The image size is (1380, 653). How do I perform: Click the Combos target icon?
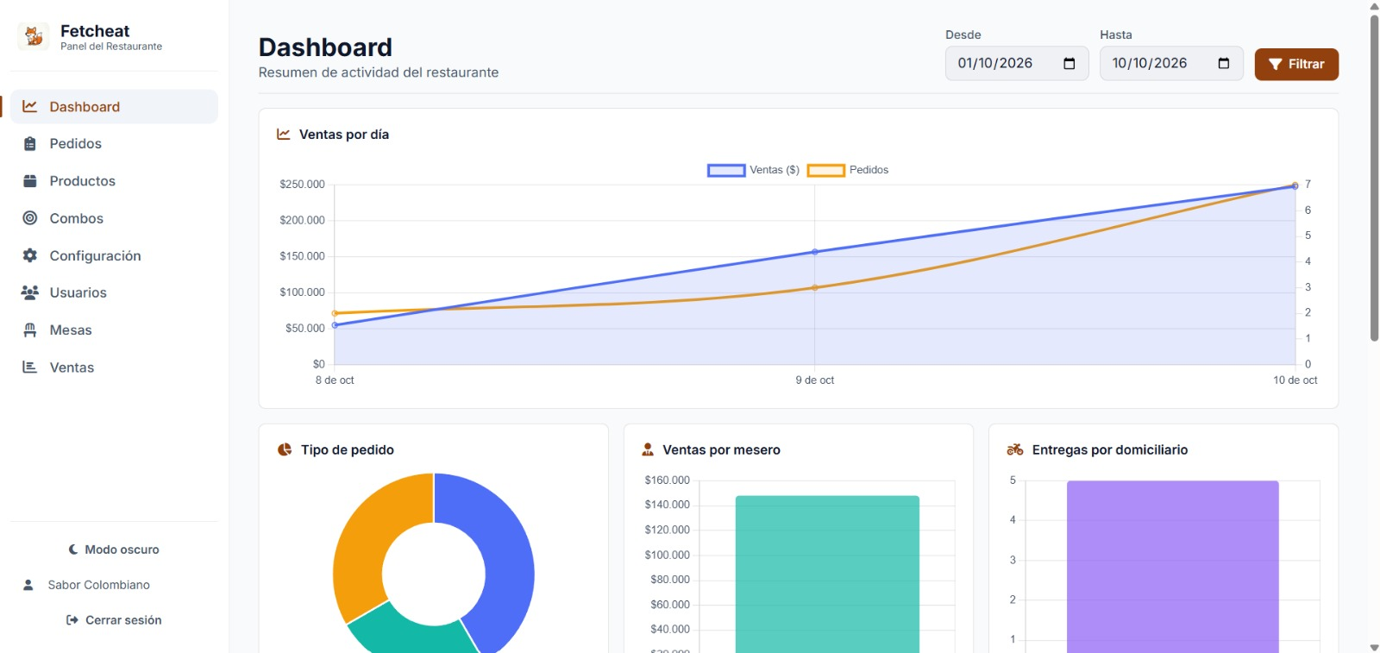click(30, 218)
